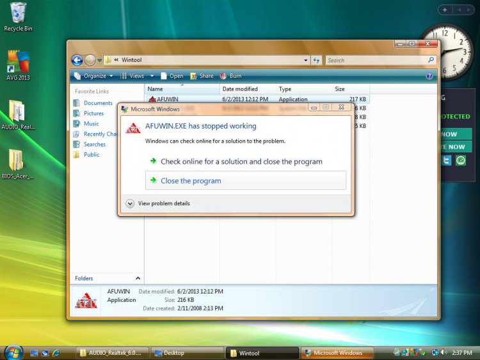Click the AFUWIN thumbnail in details pane

pos(86,301)
